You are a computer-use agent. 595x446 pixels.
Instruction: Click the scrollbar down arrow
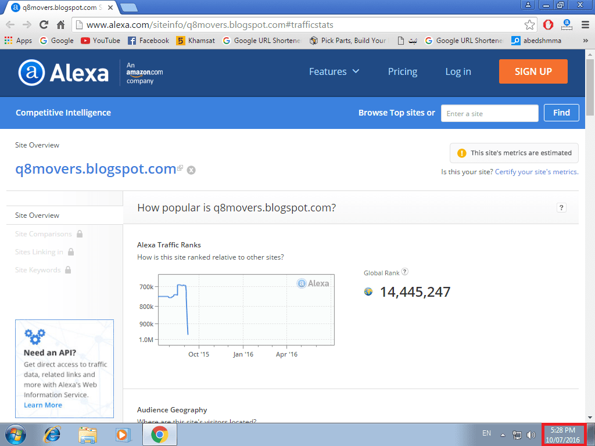coord(590,418)
